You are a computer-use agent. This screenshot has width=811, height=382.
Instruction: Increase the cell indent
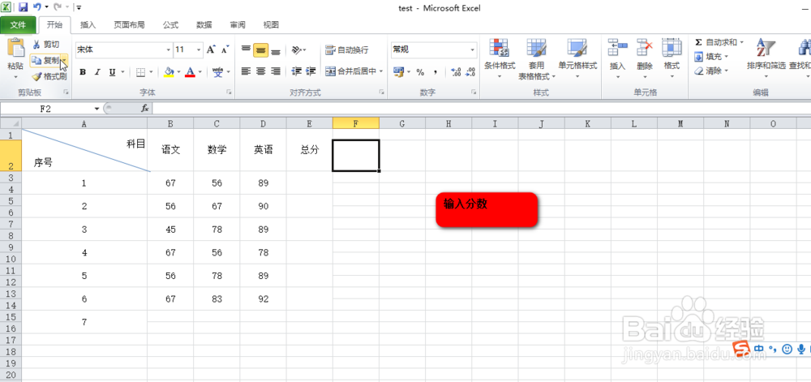(311, 71)
